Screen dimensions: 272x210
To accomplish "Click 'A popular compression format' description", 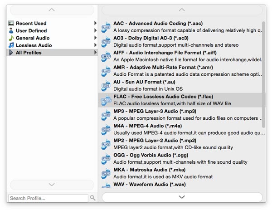I will pyautogui.click(x=188, y=118).
